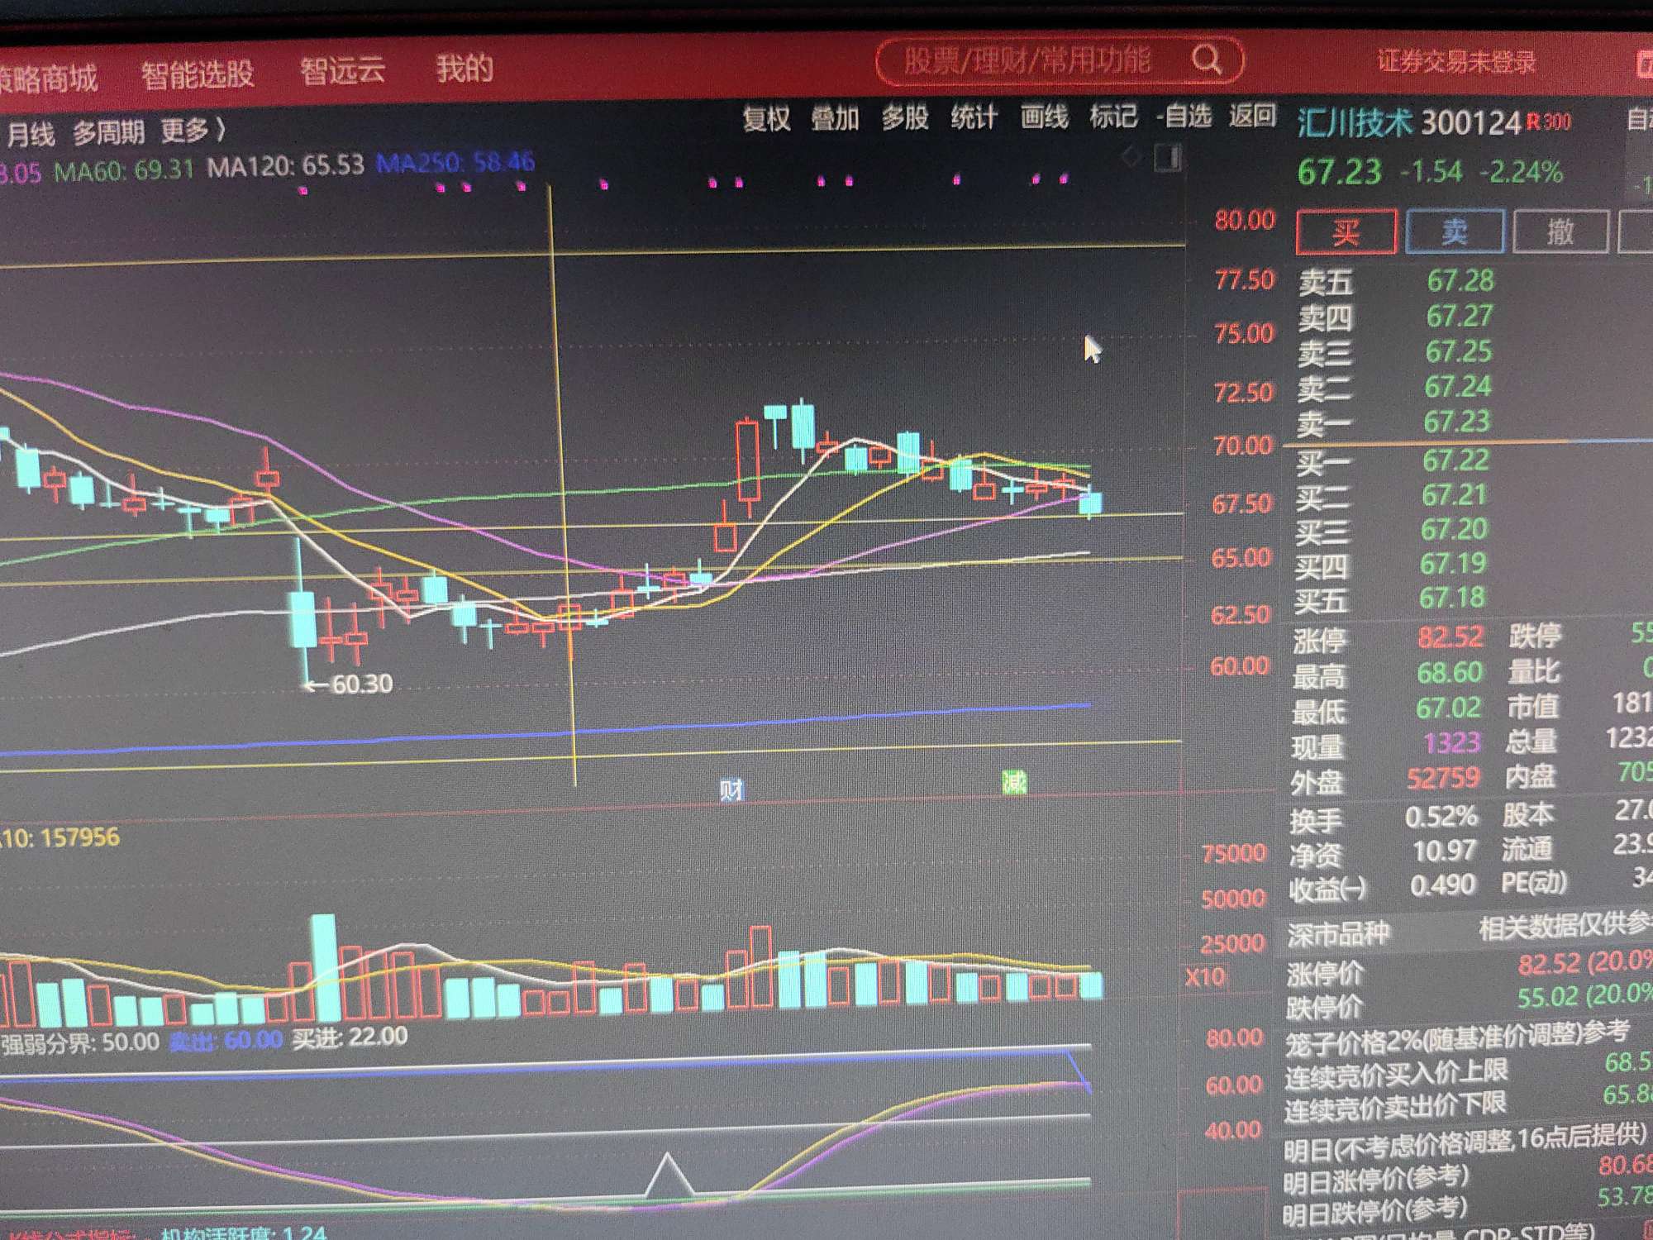Click the 财 financial report marker
Viewport: 1653px width, 1240px height.
pos(731,791)
